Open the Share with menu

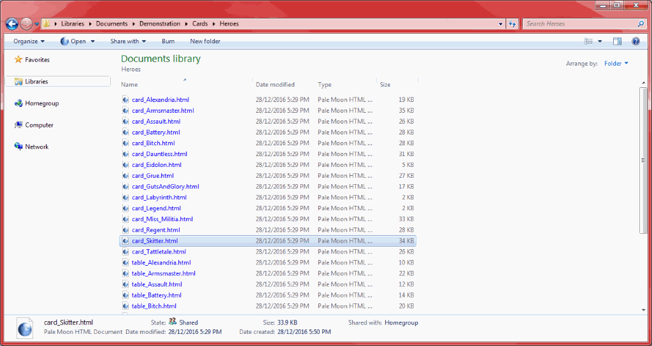click(127, 41)
